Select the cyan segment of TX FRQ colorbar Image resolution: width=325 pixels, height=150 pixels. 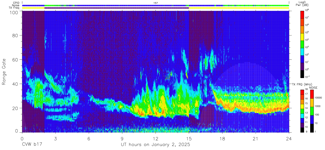coord(302,116)
